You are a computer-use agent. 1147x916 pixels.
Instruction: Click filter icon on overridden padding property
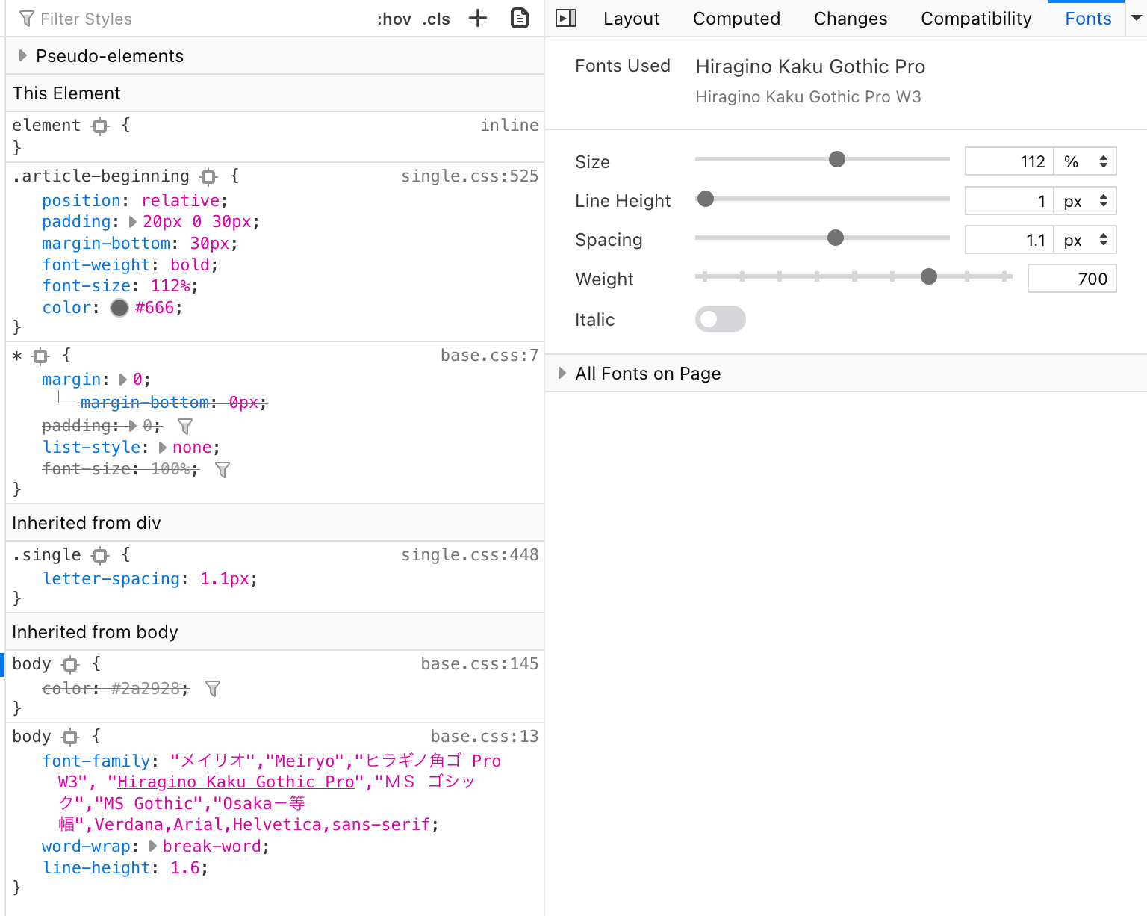click(x=184, y=426)
